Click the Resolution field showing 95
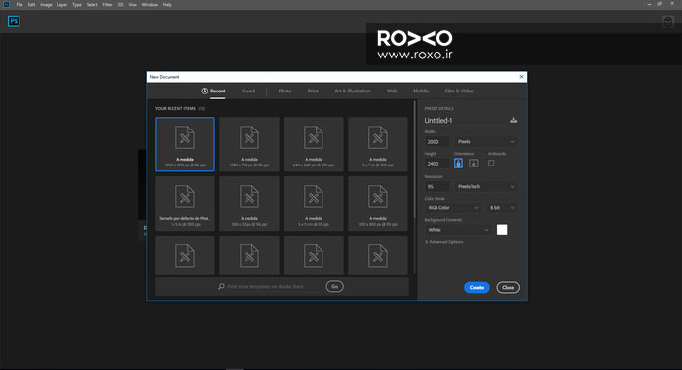 436,187
